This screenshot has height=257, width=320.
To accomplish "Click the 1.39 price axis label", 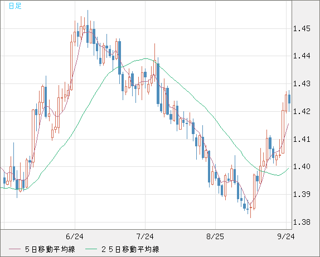I will click(x=302, y=194).
